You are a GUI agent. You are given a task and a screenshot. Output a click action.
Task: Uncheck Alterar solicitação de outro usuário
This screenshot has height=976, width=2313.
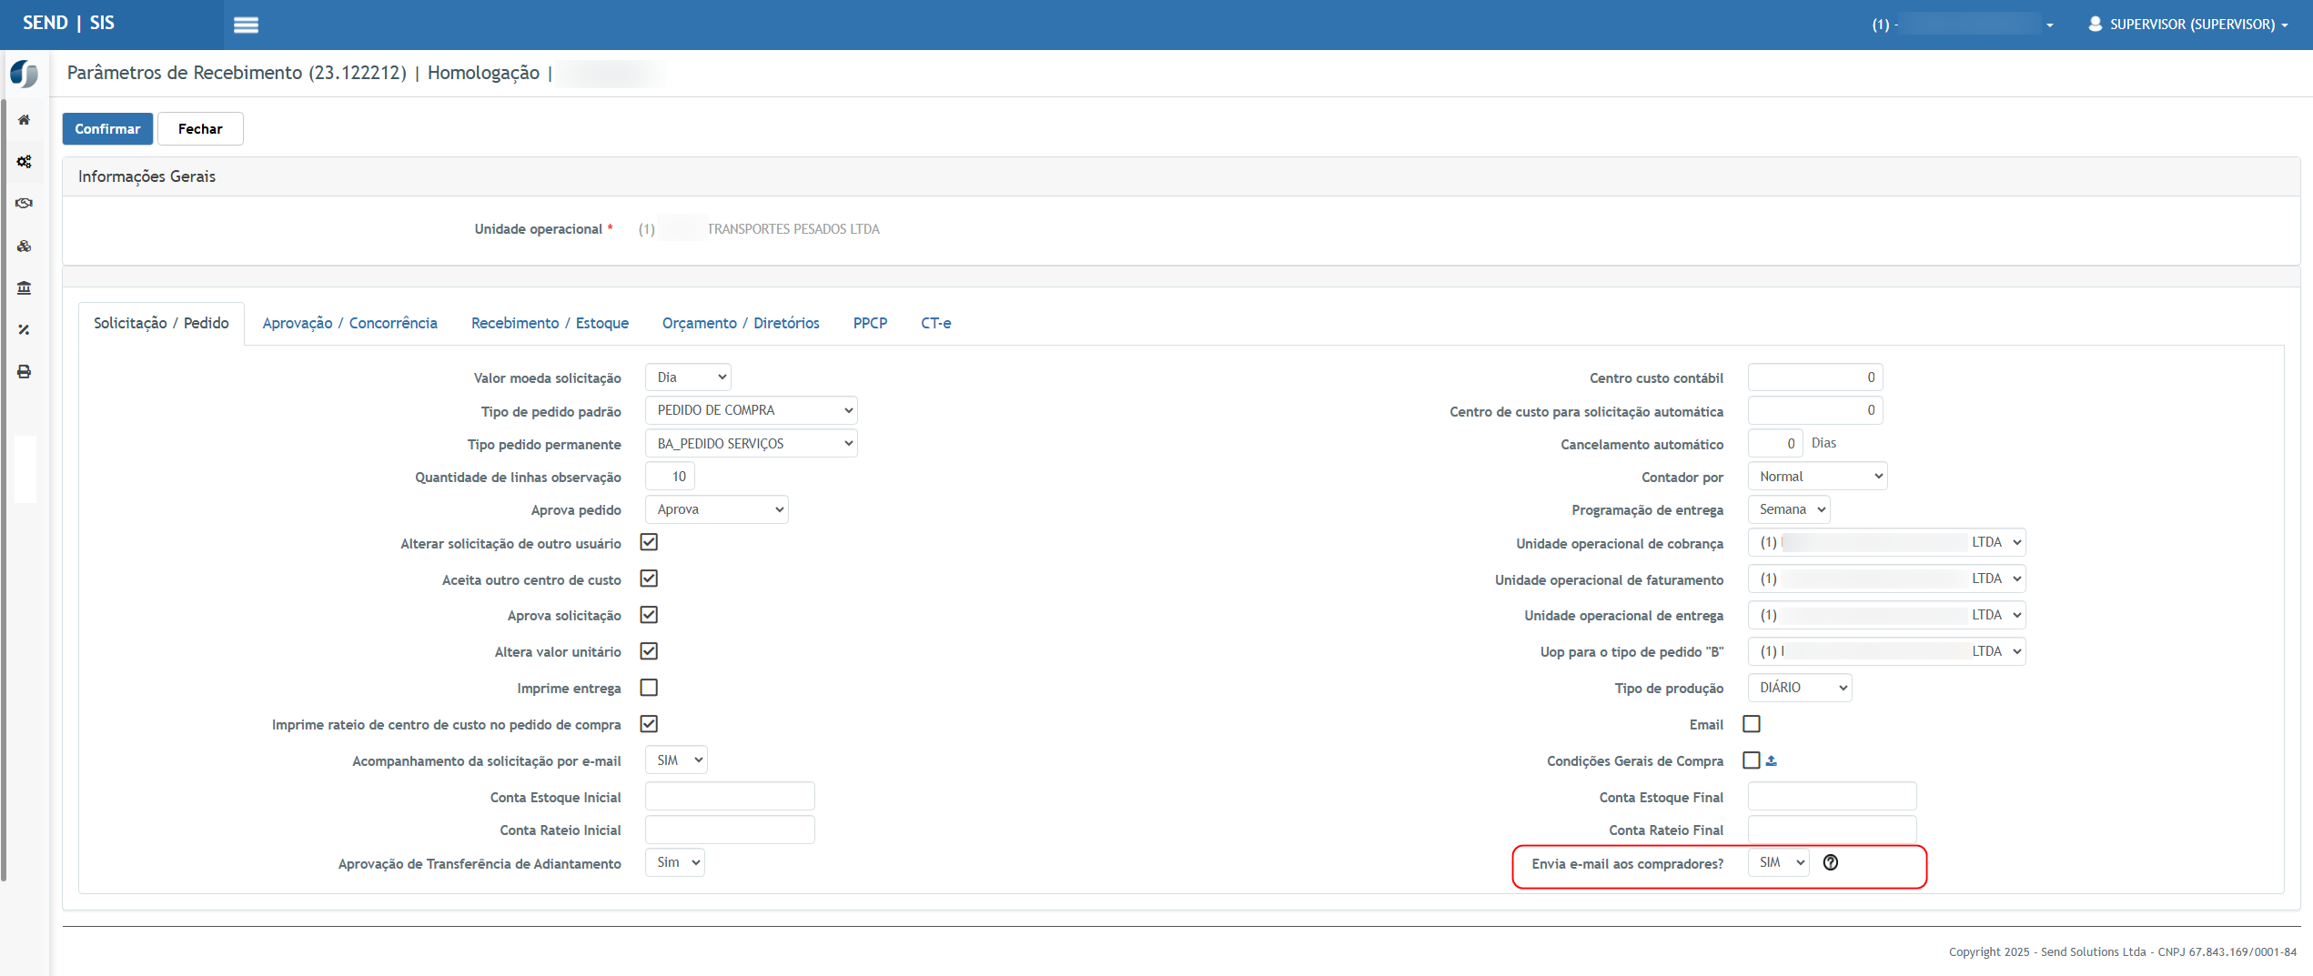tap(649, 542)
